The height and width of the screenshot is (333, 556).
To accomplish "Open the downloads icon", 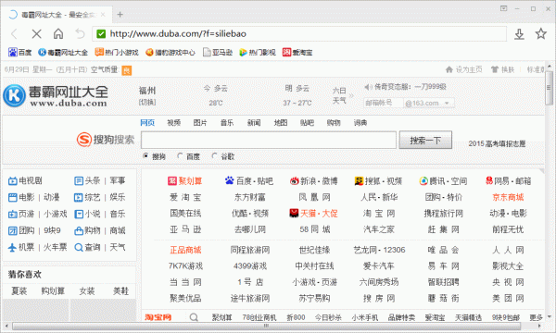I will tap(519, 34).
